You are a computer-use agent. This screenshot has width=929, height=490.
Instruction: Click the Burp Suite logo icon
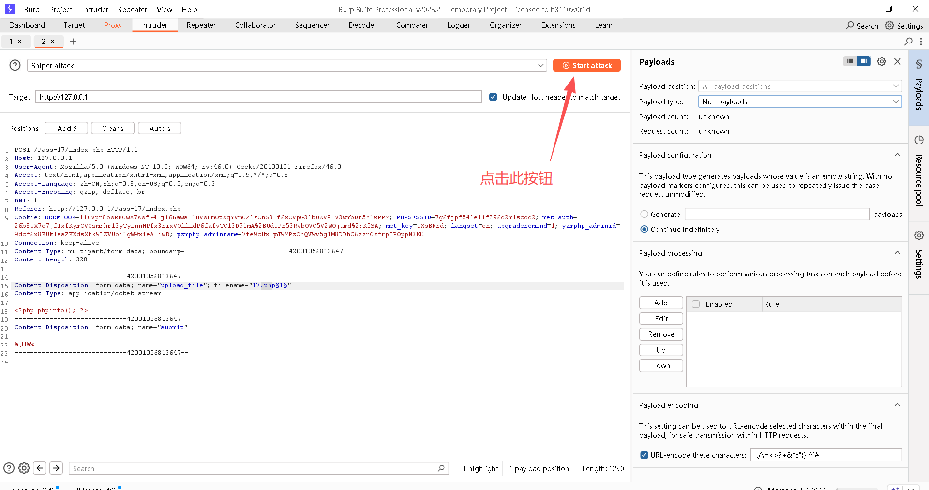[9, 9]
